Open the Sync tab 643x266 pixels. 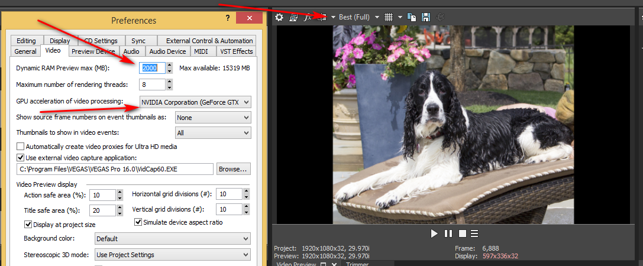pos(138,41)
